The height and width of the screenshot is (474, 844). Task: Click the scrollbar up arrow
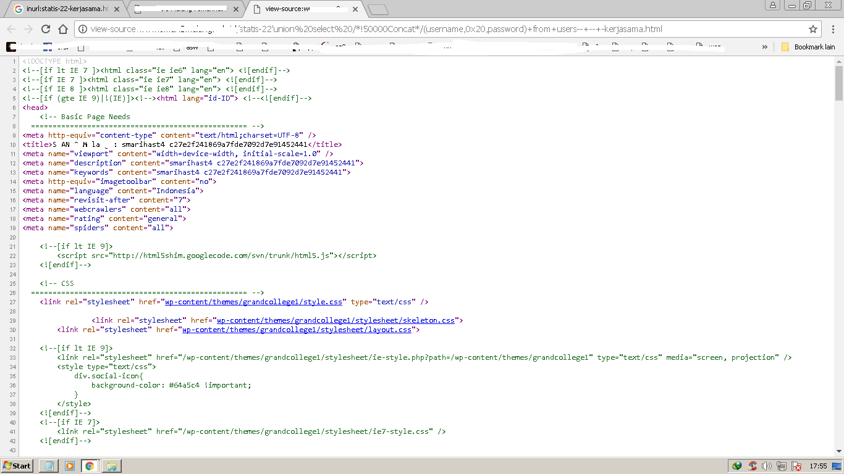coord(839,60)
